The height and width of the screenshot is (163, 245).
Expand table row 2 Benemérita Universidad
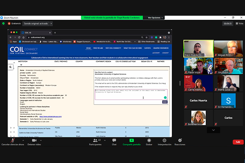coord(11,128)
